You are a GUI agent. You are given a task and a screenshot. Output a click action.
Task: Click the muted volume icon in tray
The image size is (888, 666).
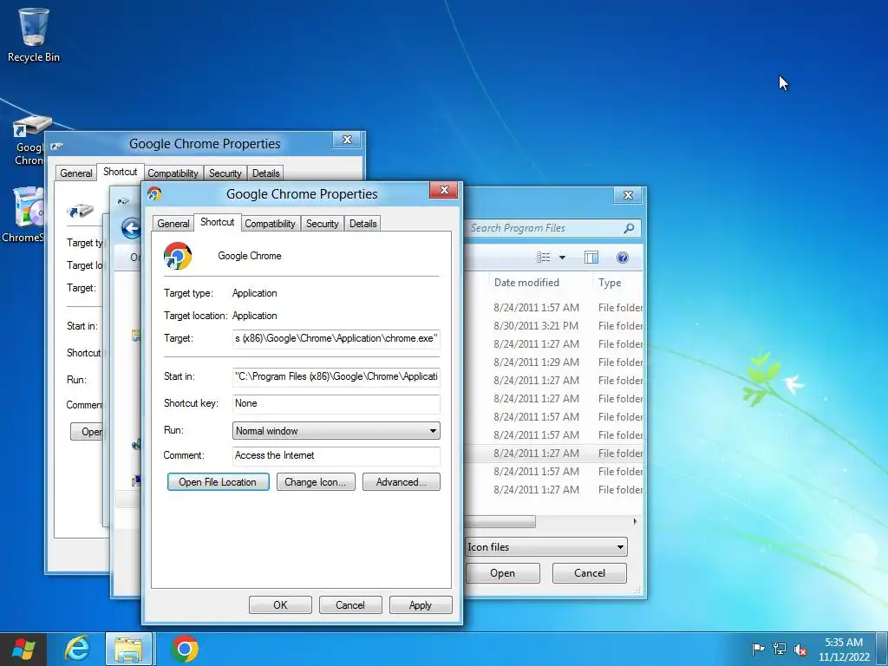800,649
